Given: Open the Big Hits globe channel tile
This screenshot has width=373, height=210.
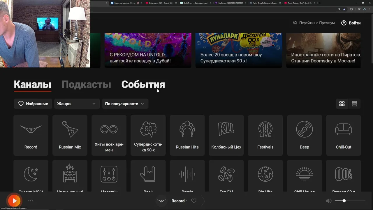Looking at the screenshot, I should point(265,176).
